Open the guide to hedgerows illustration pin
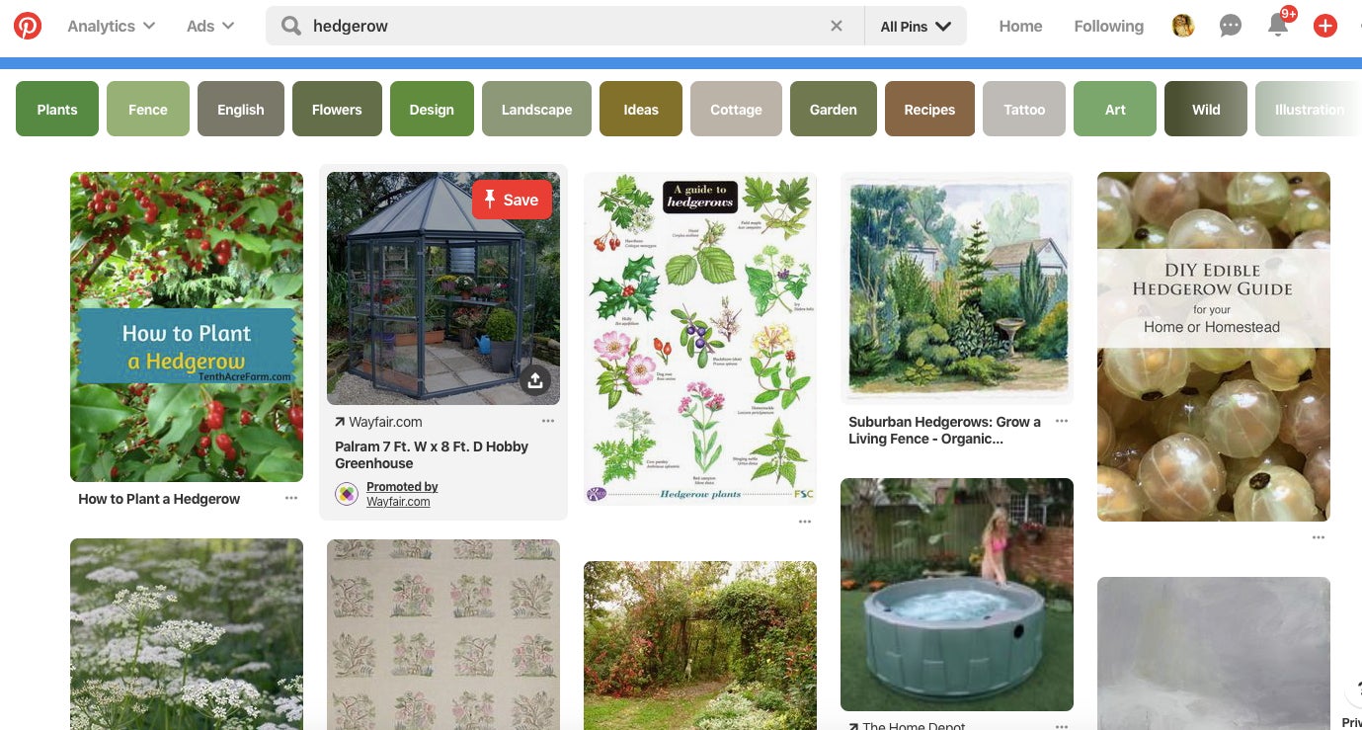 click(x=700, y=339)
